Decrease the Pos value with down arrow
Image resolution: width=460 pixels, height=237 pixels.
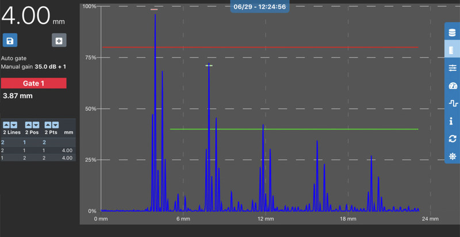click(x=36, y=125)
